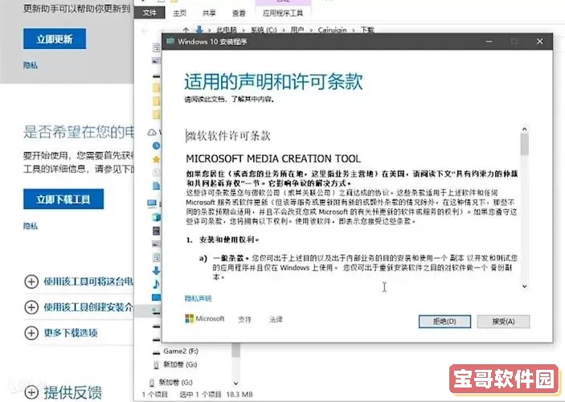Image resolution: width=565 pixels, height=402 pixels.
Task: Switch to the 主页 ribbon tab
Action: point(179,14)
